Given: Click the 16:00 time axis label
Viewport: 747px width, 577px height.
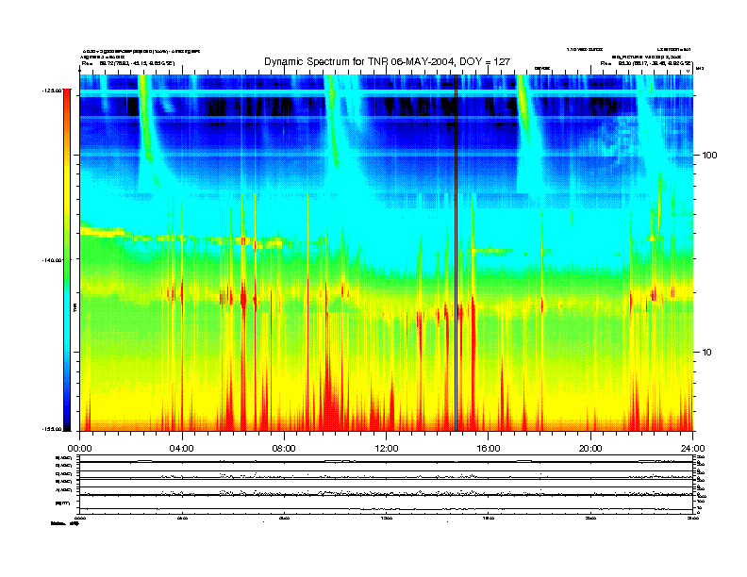Looking at the screenshot, I should 489,449.
